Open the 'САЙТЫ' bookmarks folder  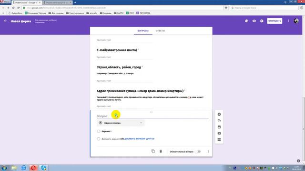pyautogui.click(x=119, y=13)
